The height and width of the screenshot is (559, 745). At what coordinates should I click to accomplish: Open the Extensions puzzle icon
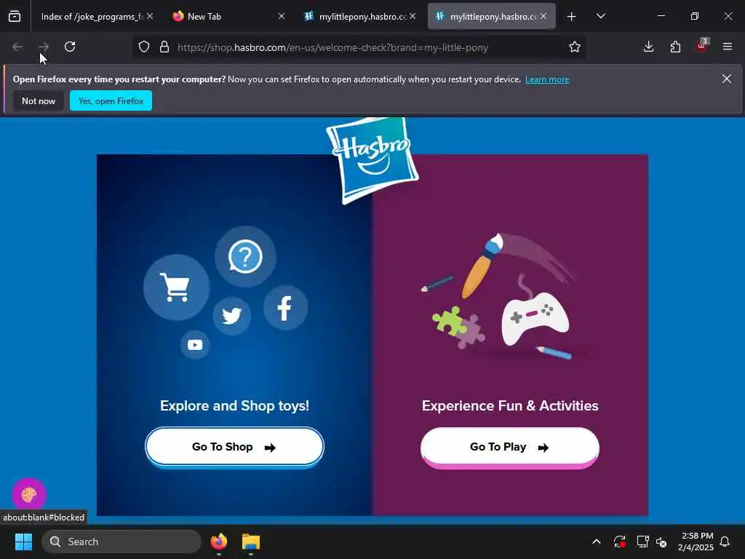click(x=675, y=47)
